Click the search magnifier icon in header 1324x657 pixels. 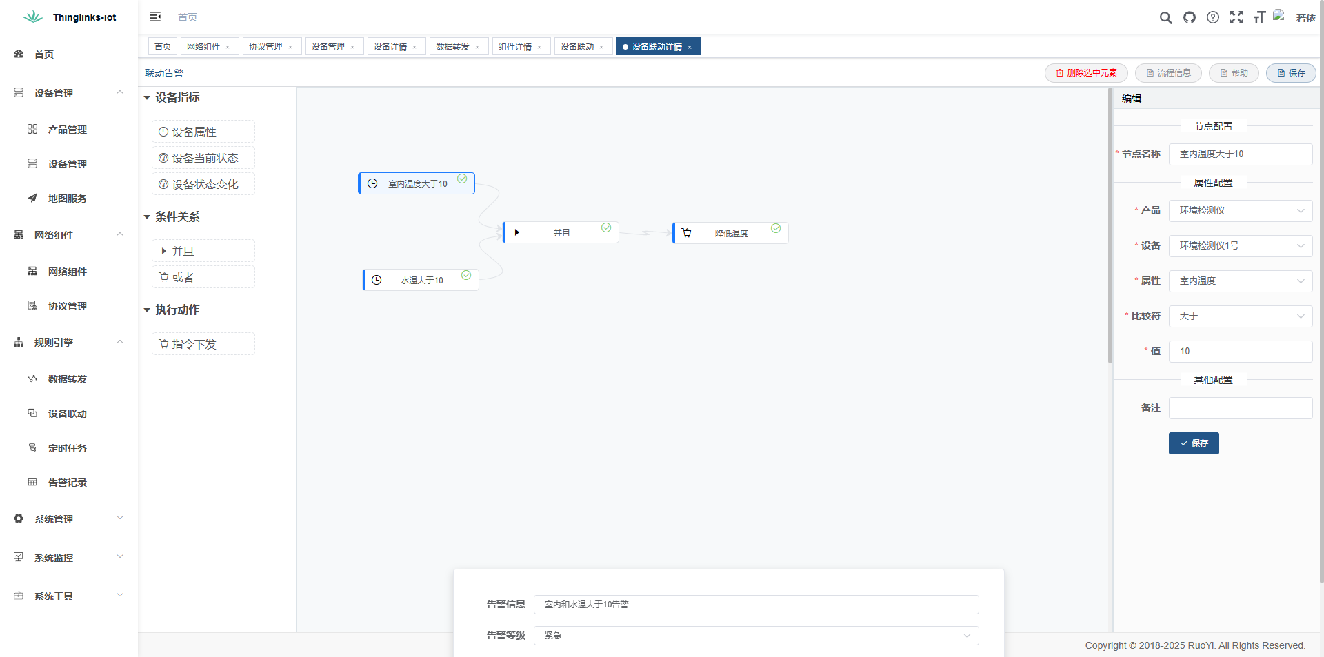point(1165,18)
